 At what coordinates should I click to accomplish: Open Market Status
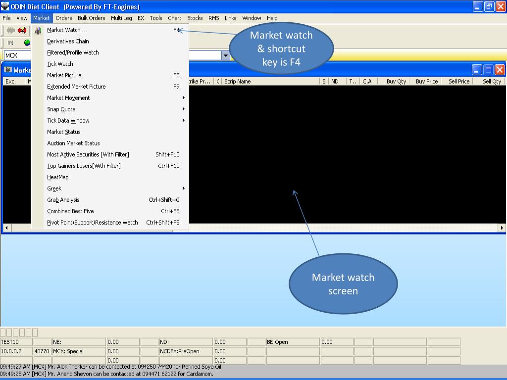[x=110, y=132]
